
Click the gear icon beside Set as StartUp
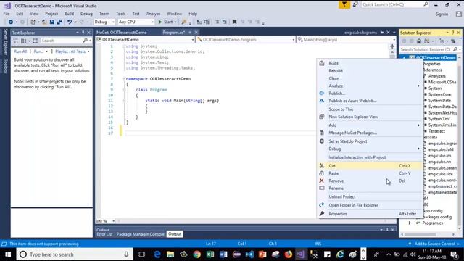coord(322,141)
